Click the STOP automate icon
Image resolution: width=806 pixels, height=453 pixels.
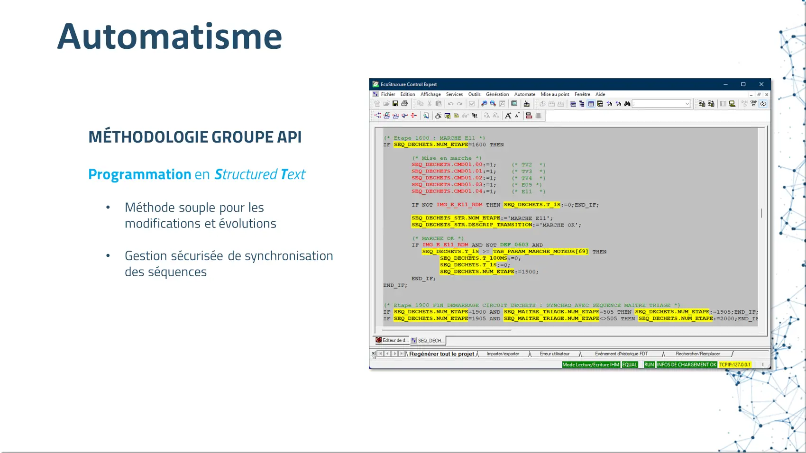pos(753,104)
